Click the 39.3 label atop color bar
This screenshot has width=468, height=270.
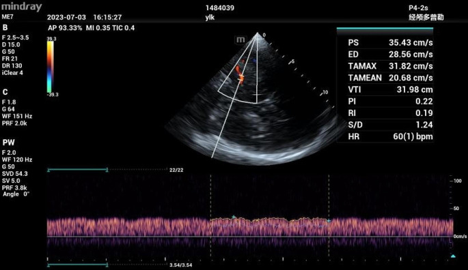tap(51, 39)
